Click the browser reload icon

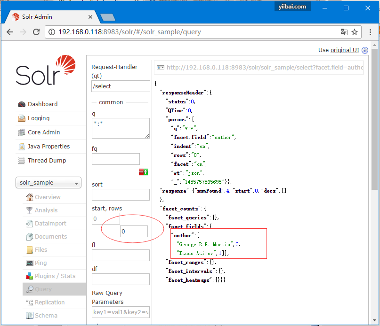point(36,32)
